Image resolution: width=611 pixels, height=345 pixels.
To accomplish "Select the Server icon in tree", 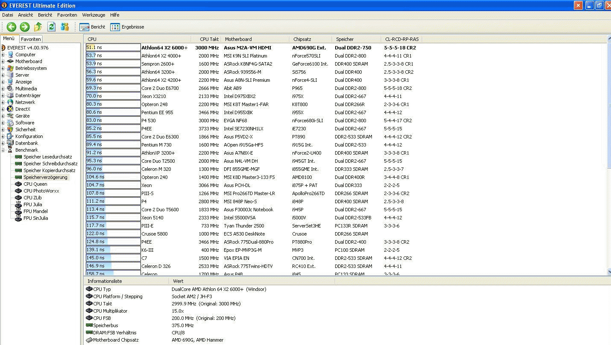I will [x=10, y=75].
